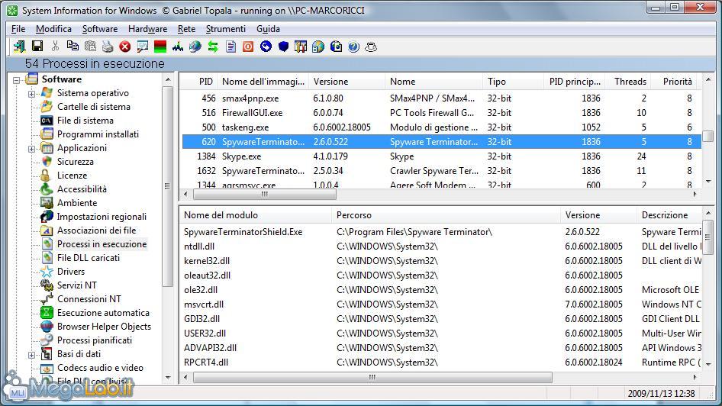Open Connessioni NT tree item
The image size is (722, 406).
(x=89, y=299)
